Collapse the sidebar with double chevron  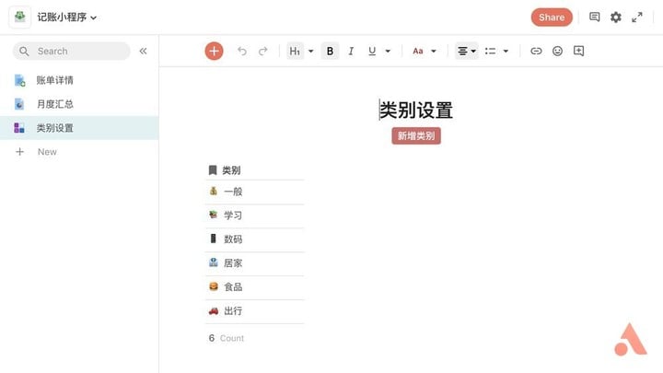pos(143,52)
